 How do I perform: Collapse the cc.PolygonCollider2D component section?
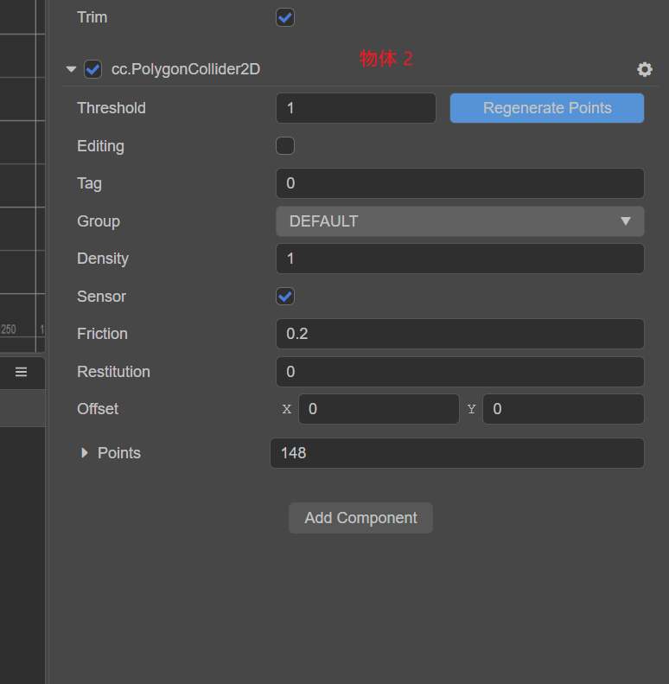[71, 69]
